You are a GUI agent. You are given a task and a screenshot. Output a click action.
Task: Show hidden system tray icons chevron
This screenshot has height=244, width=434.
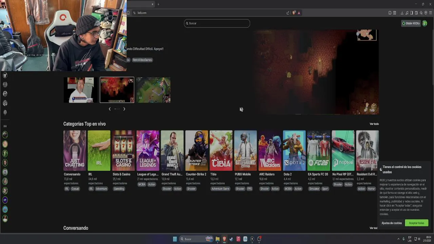click(398, 239)
